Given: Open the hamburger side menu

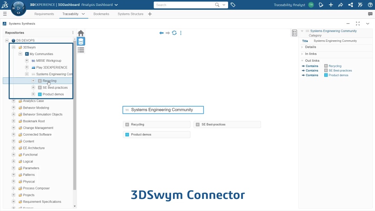Looking at the screenshot, I should (x=5, y=14).
